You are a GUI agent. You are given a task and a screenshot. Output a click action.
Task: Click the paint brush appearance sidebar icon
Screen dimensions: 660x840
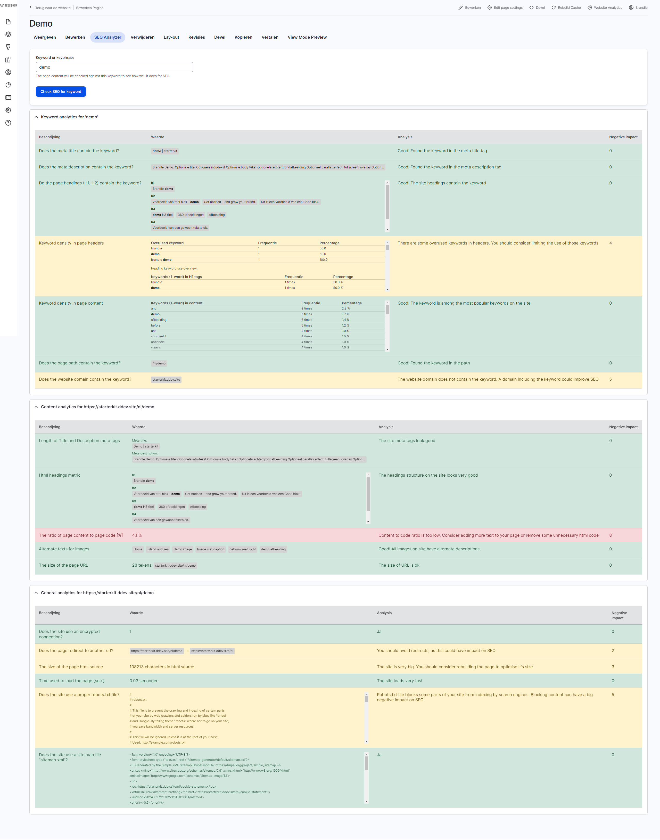(8, 47)
